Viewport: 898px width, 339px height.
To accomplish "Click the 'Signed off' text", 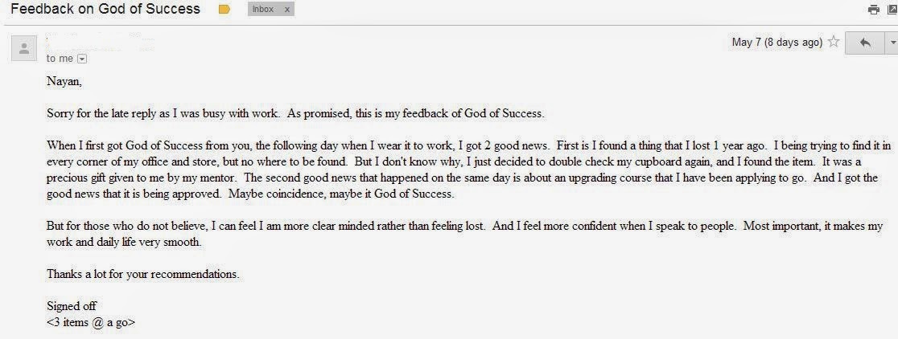I will (72, 306).
